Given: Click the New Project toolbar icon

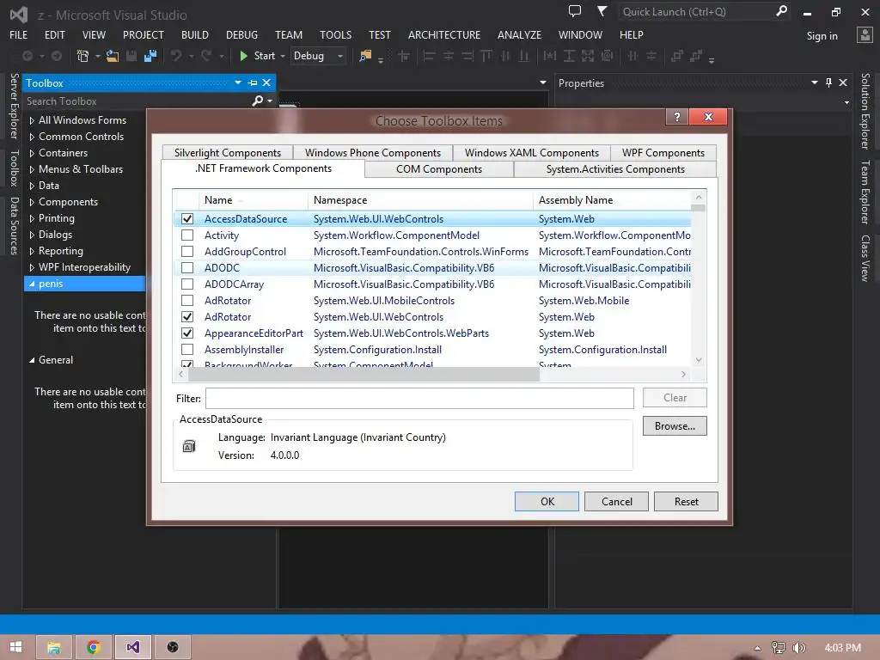Looking at the screenshot, I should click(82, 56).
